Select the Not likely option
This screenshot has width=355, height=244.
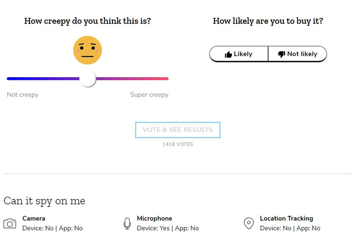click(x=297, y=54)
